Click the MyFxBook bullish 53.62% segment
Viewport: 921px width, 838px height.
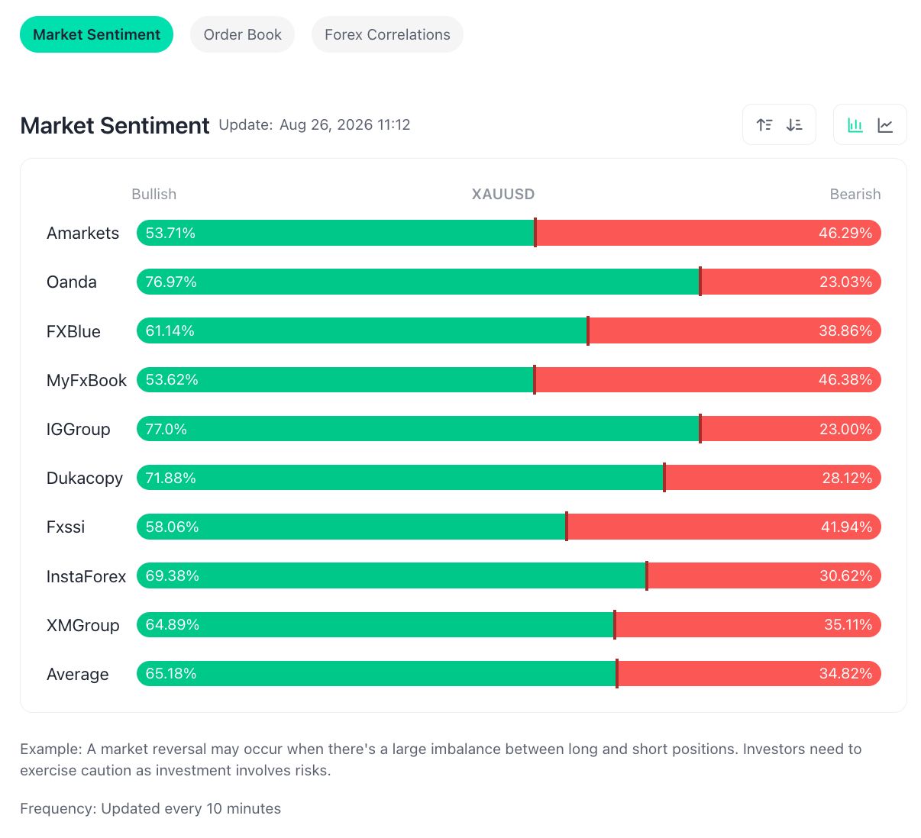tap(335, 379)
